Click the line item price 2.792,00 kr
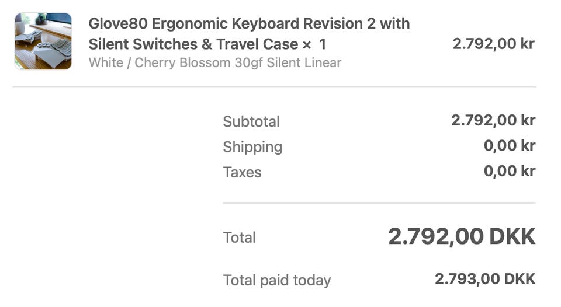The image size is (561, 307). [x=493, y=44]
